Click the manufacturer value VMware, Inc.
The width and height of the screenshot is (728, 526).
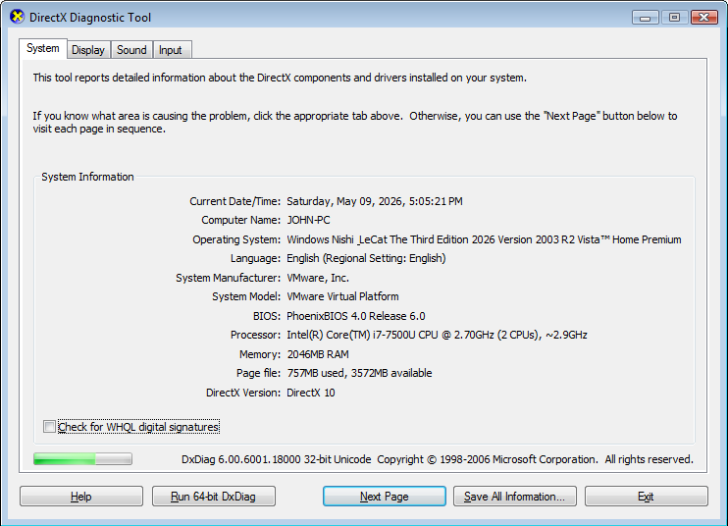pyautogui.click(x=318, y=278)
